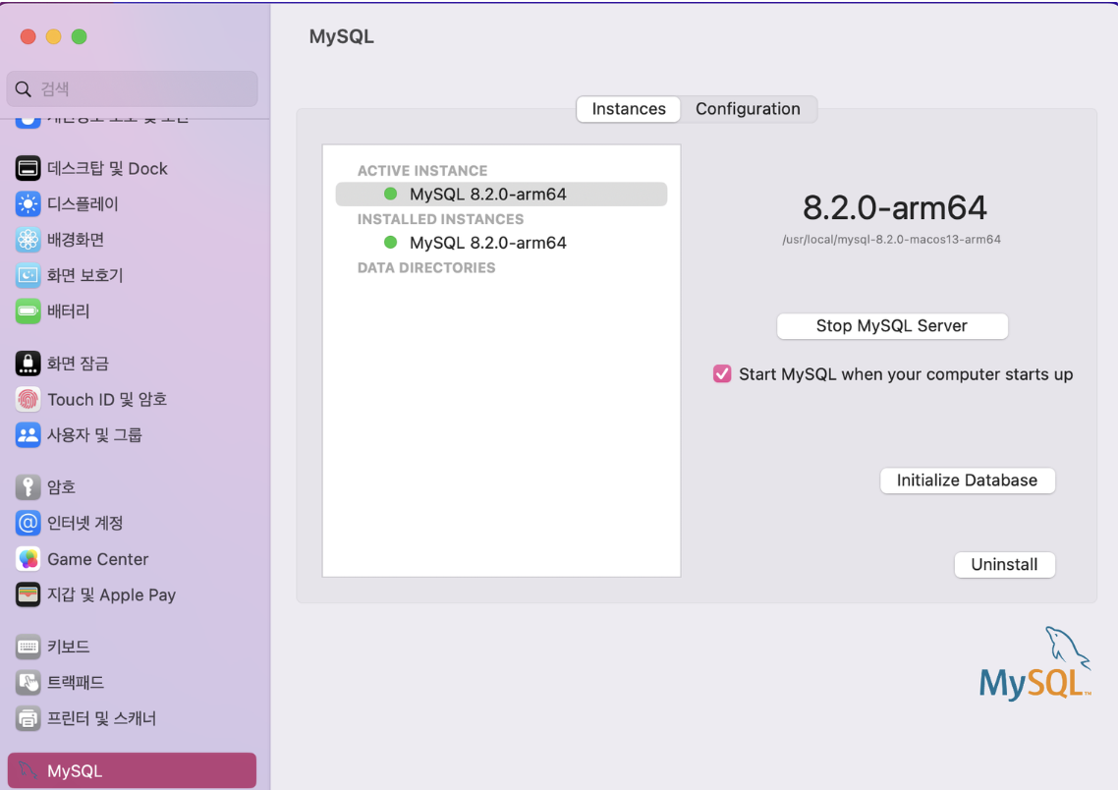Click the /usr/local/mysql-8.2.0-macos13-arm64 path text
This screenshot has width=1118, height=790.
(x=891, y=240)
